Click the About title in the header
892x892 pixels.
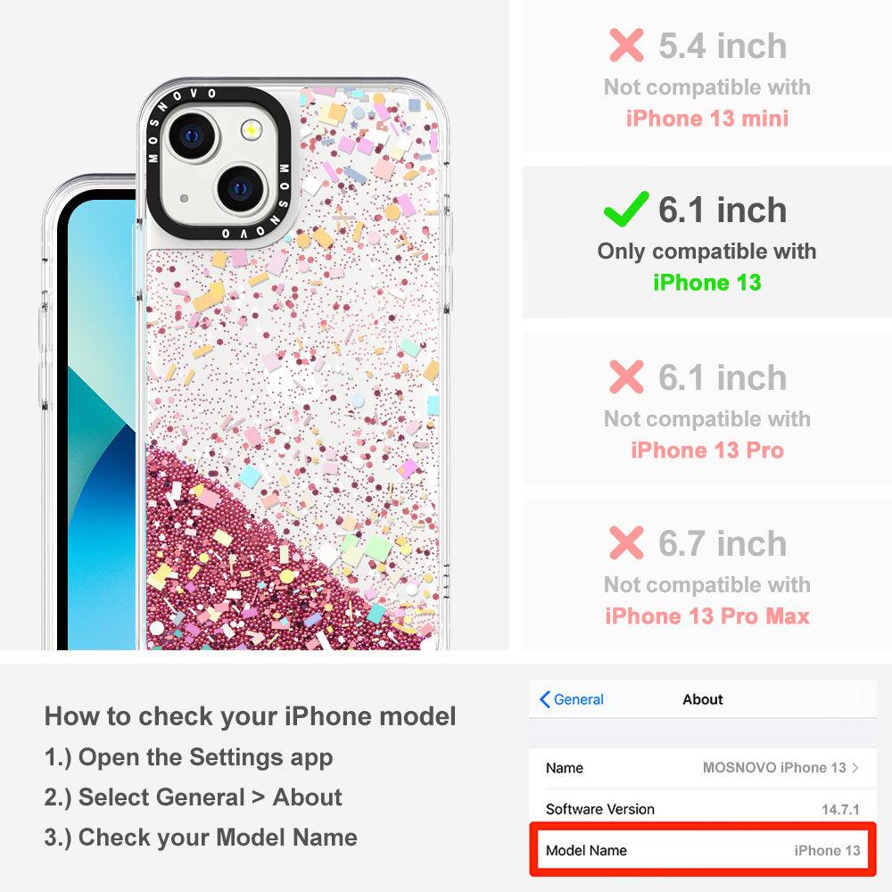(x=703, y=699)
